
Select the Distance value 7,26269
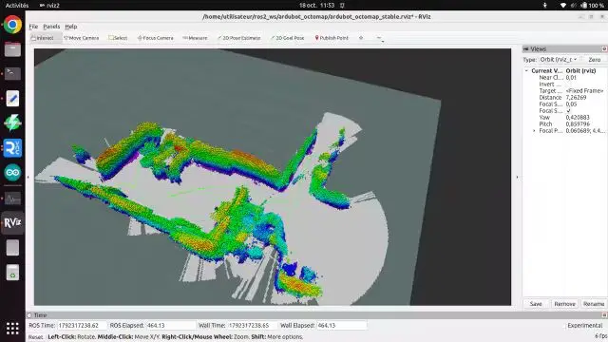click(576, 97)
